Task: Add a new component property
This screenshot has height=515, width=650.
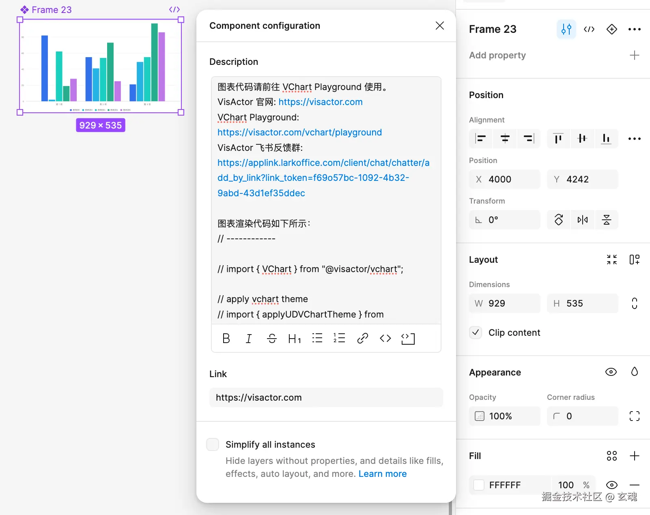Action: [635, 55]
